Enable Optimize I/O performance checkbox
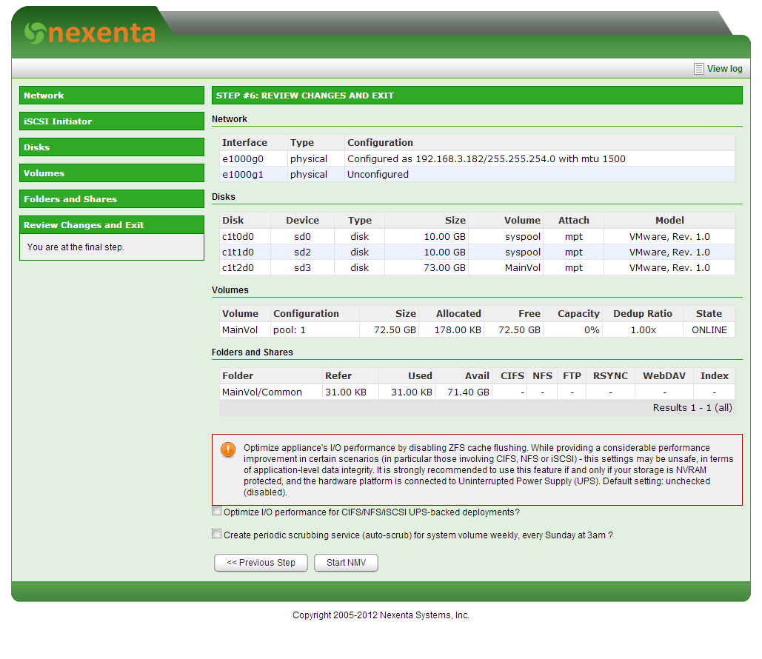Image resolution: width=762 pixels, height=659 pixels. (217, 511)
